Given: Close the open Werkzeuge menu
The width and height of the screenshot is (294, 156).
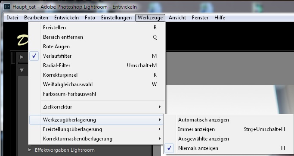Looking at the screenshot, I should pyautogui.click(x=150, y=18).
